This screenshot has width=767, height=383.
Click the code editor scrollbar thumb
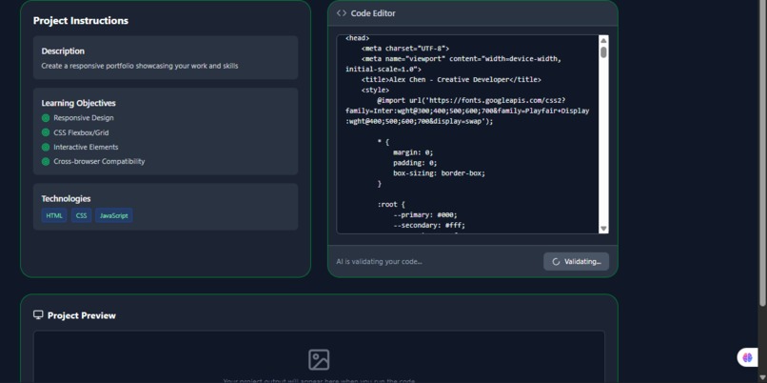click(x=603, y=51)
